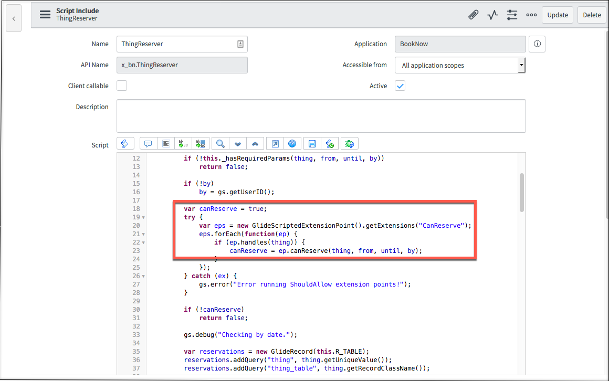Click the script editor vertical scrollbar

pyautogui.click(x=522, y=193)
